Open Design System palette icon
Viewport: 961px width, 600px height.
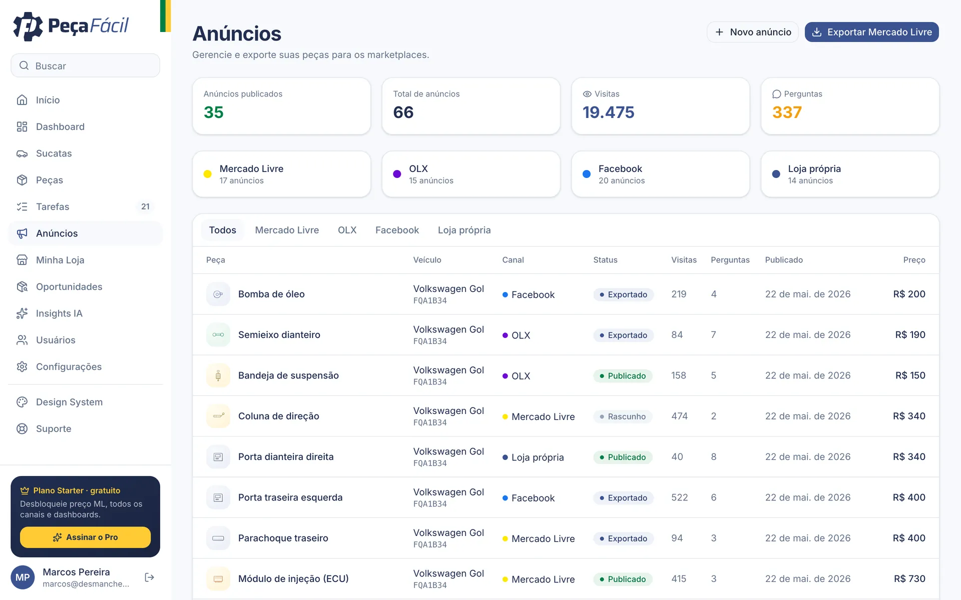[22, 402]
